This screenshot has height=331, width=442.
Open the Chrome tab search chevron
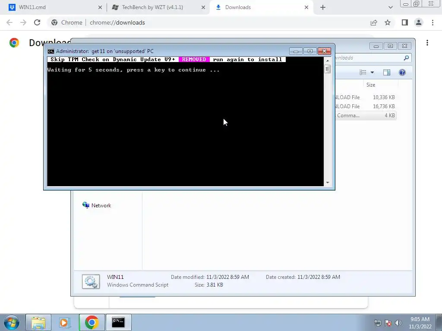tap(390, 7)
